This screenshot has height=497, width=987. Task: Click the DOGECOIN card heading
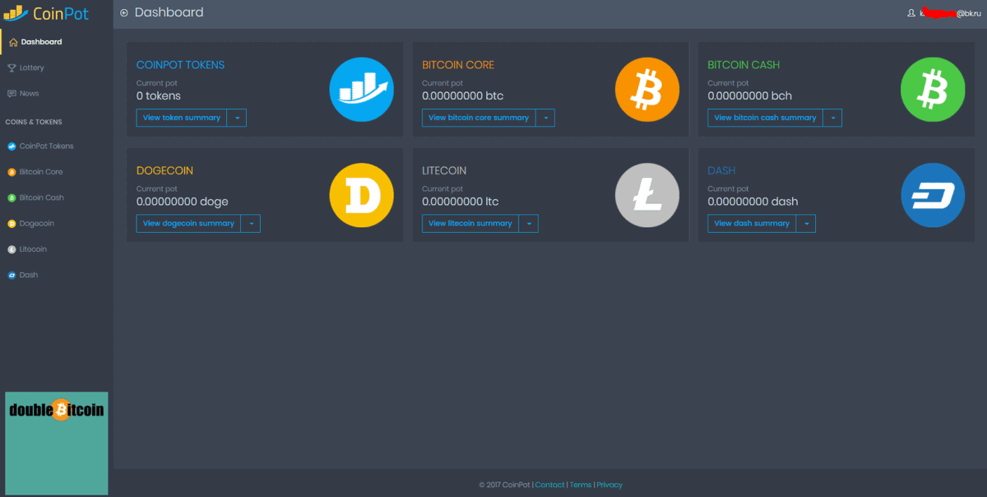pos(164,170)
